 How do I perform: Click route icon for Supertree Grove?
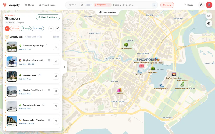pyautogui.click(x=56, y=106)
